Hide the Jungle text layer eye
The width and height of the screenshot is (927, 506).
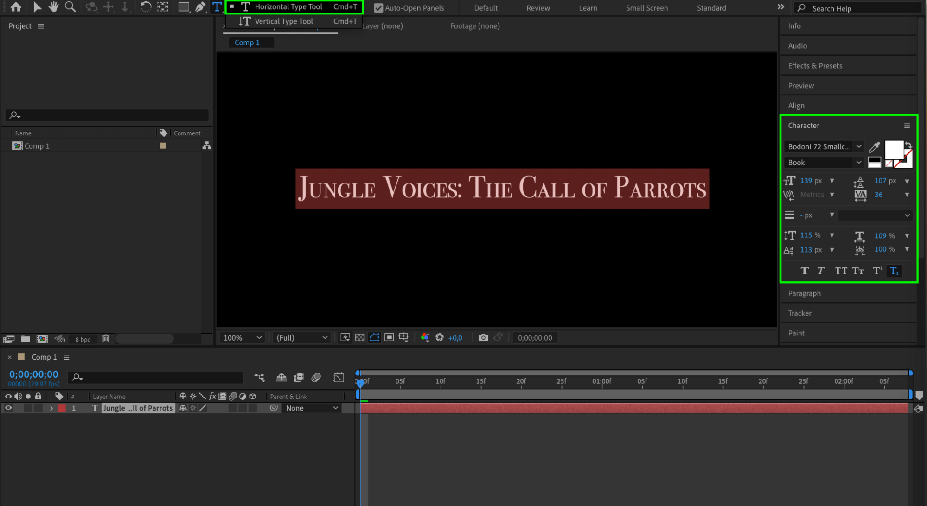8,408
